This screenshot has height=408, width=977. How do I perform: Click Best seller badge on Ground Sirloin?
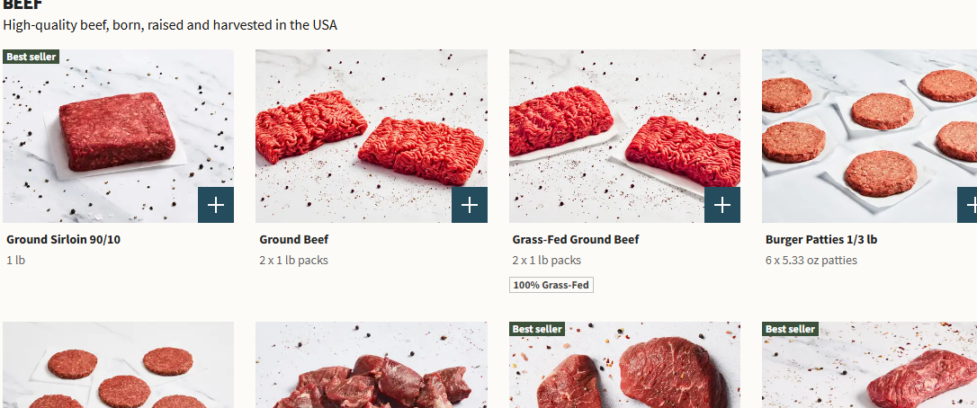tap(31, 57)
